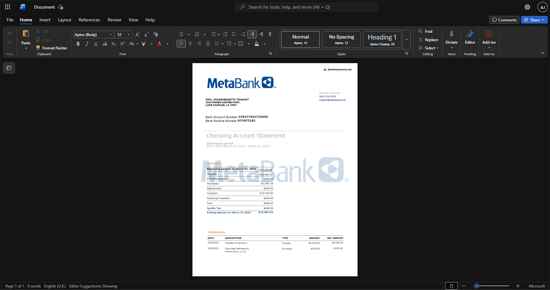
Task: Open the Editor proofing tool
Action: tap(470, 37)
